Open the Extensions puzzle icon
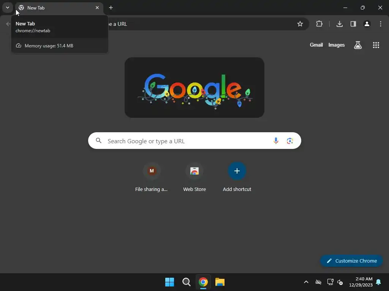Image resolution: width=389 pixels, height=291 pixels. pyautogui.click(x=319, y=24)
